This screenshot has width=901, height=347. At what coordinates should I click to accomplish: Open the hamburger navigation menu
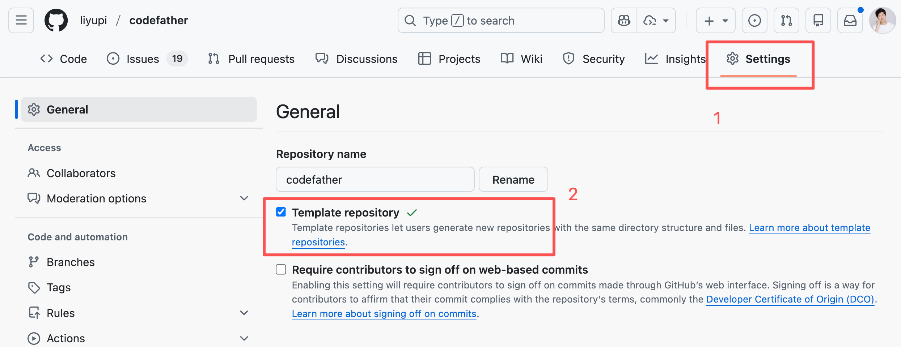pyautogui.click(x=21, y=21)
